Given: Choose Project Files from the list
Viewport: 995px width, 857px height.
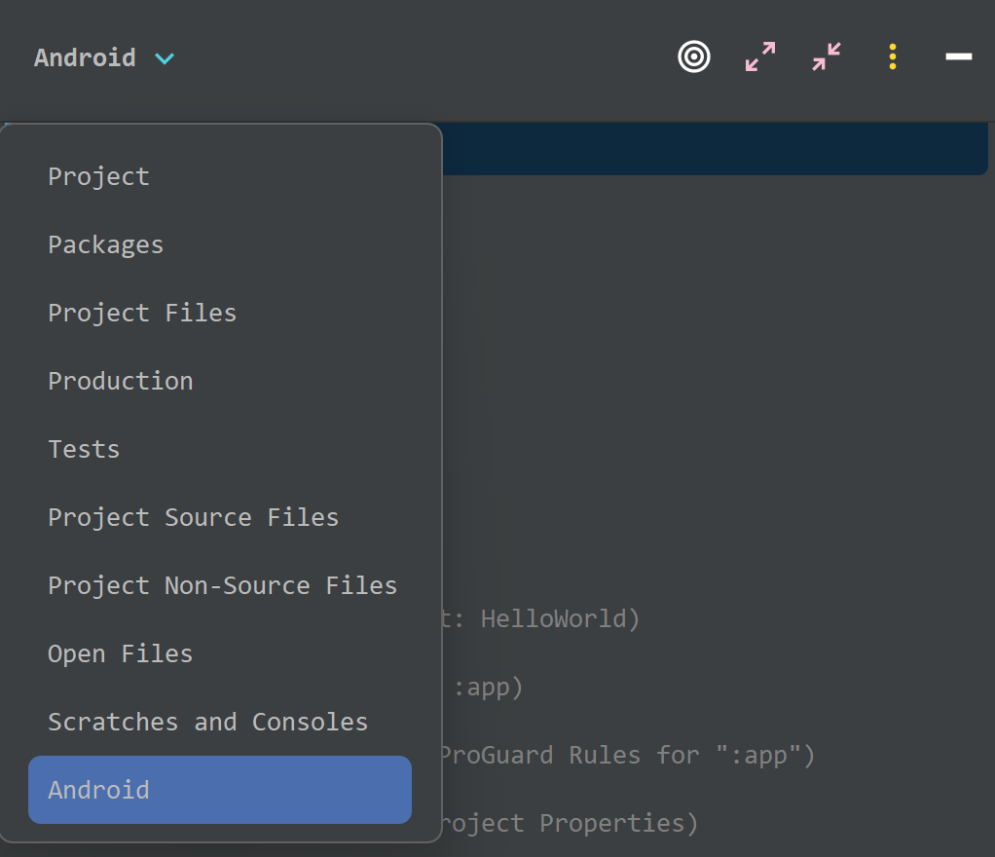Looking at the screenshot, I should [x=142, y=313].
